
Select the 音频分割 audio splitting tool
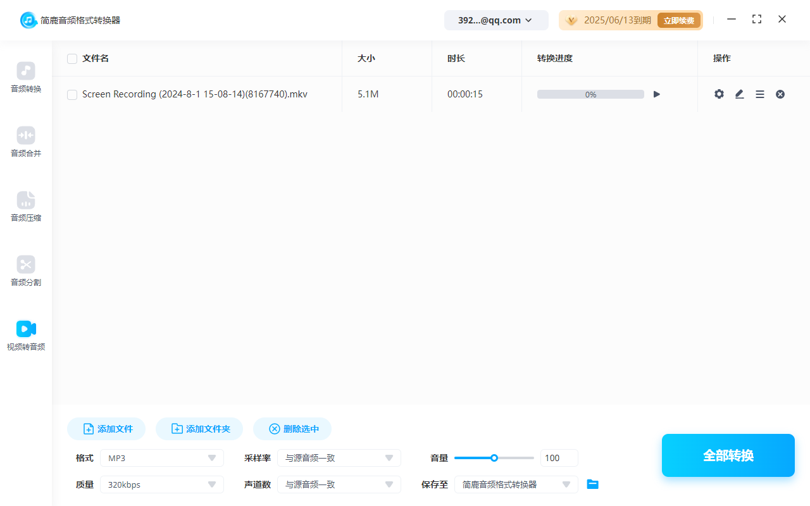click(x=25, y=271)
